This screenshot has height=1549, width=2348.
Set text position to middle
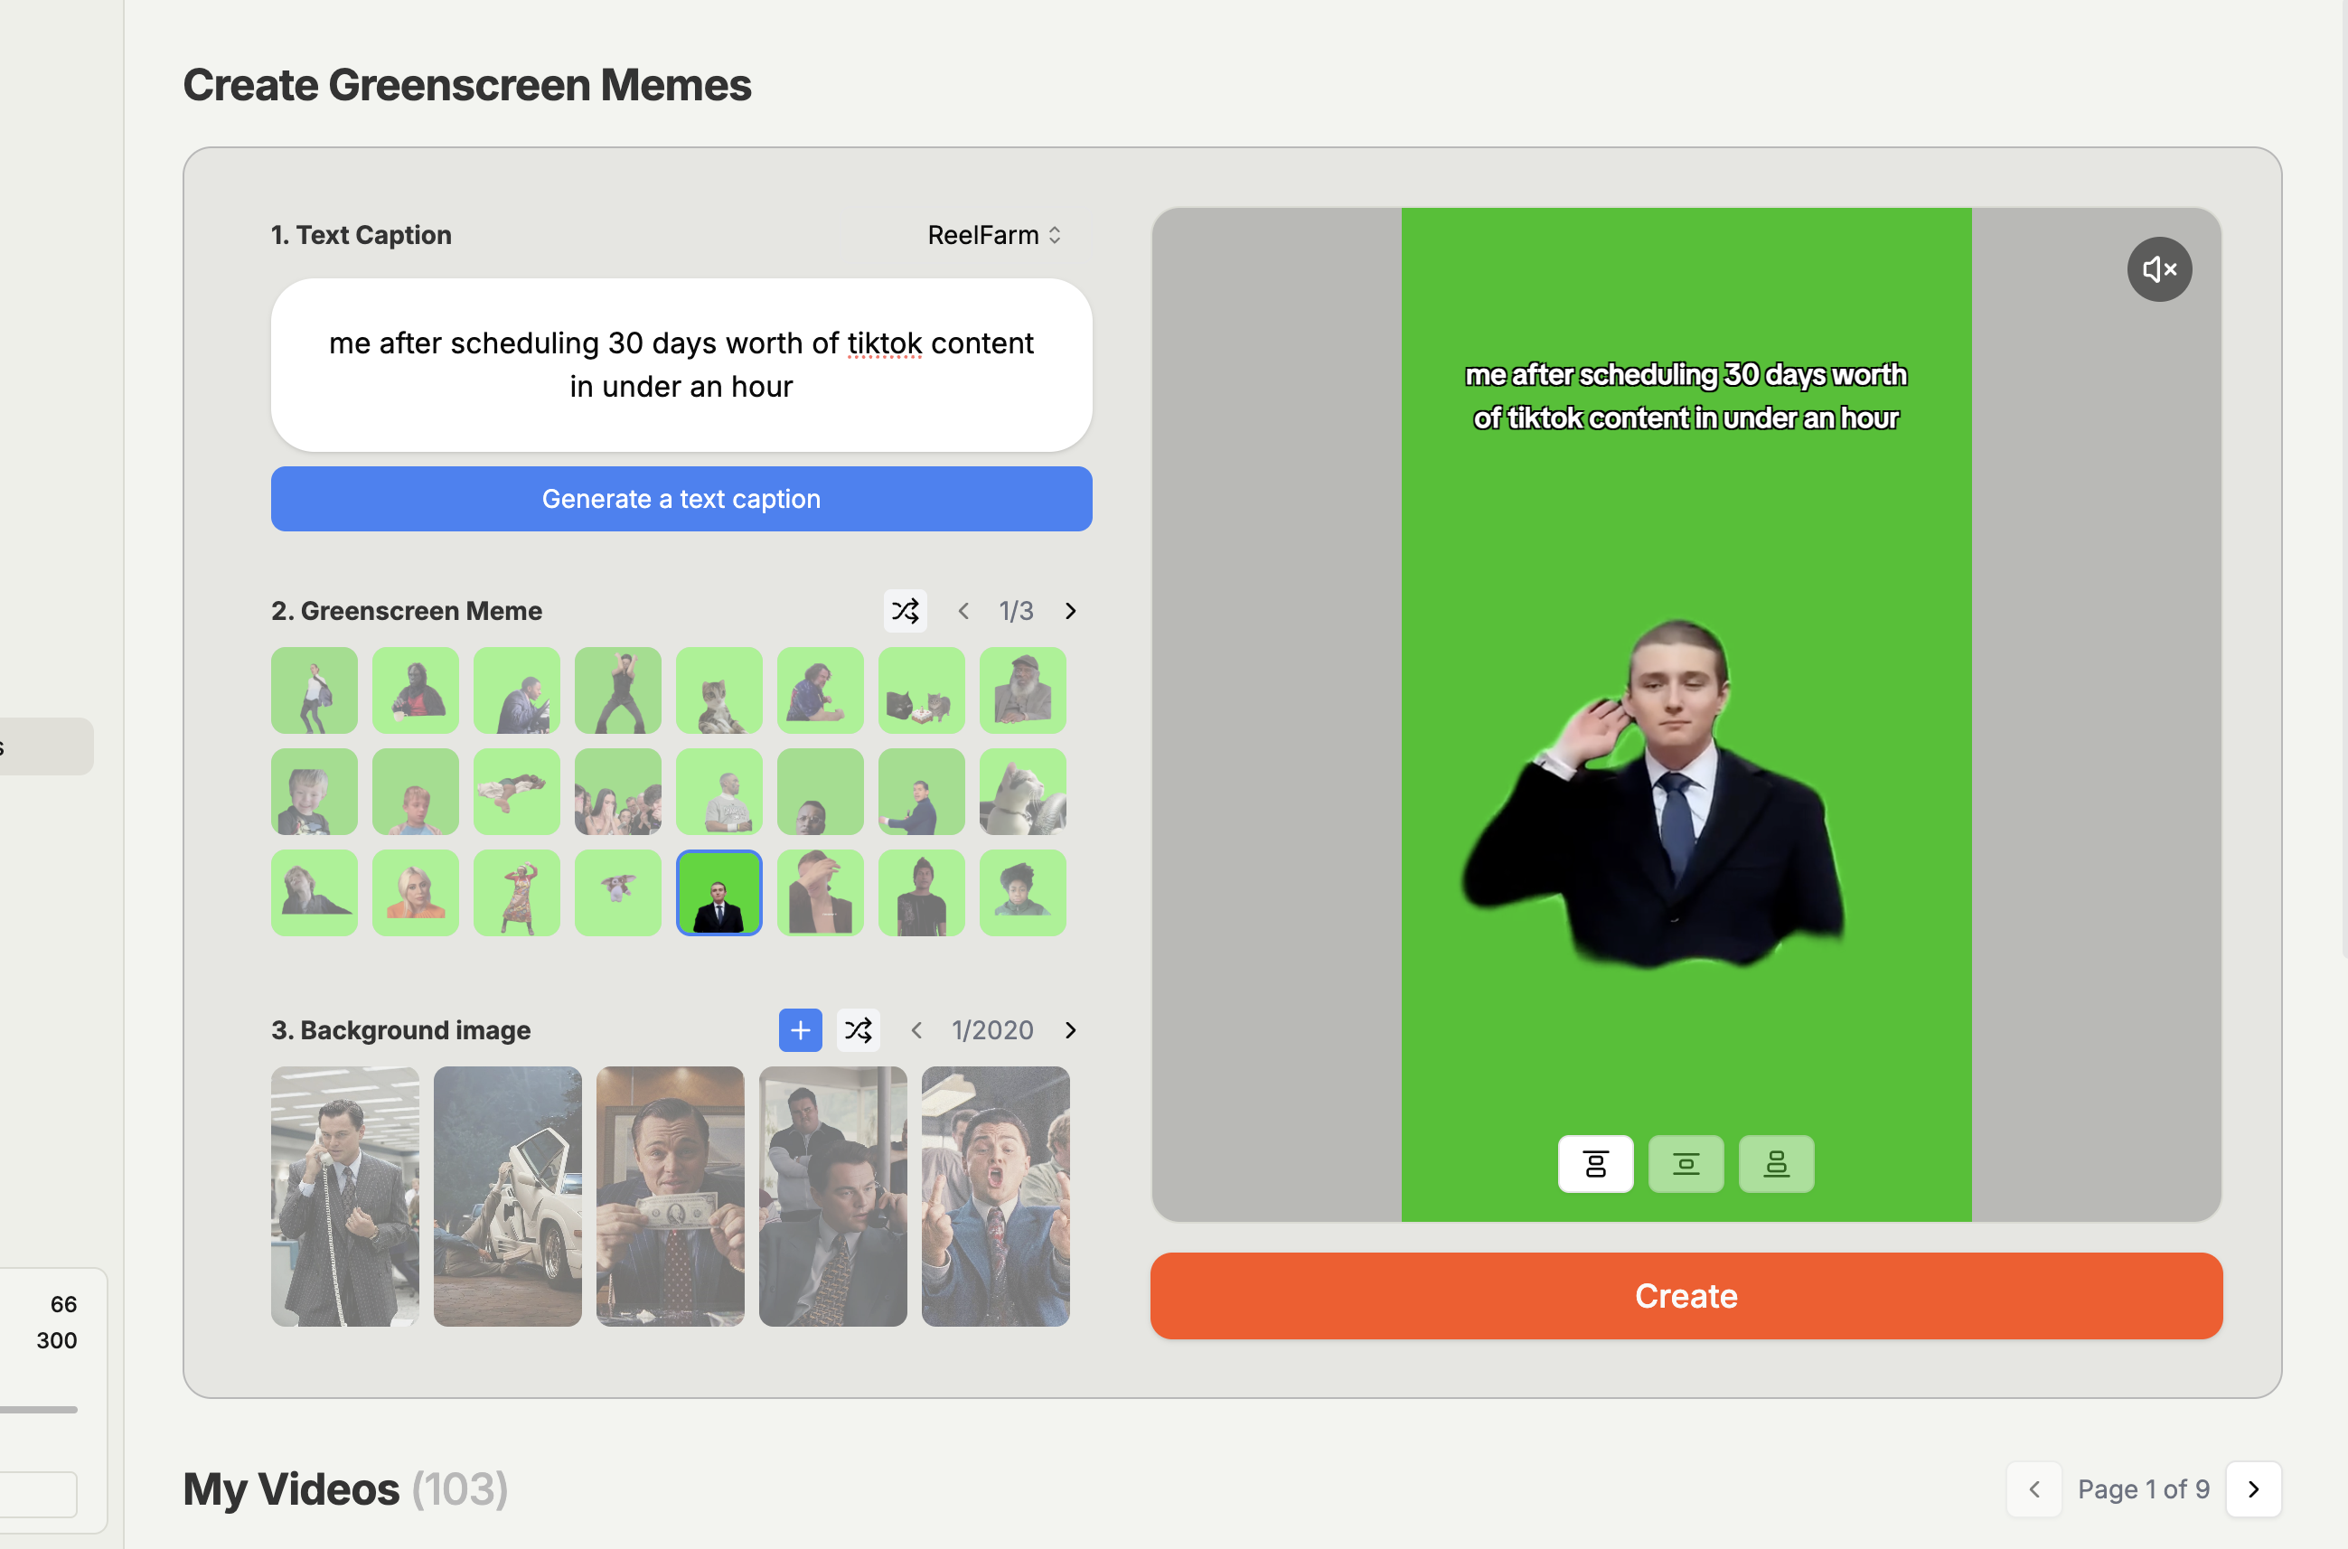point(1686,1164)
